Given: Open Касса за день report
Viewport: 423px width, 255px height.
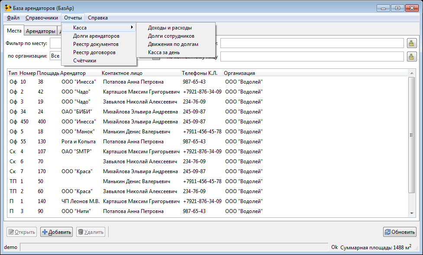Looking at the screenshot, I should point(176,52).
